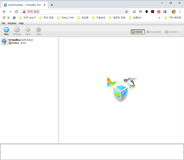The width and height of the screenshot is (184, 160).
Task: Click the browser back arrow
Action: pos(4,12)
